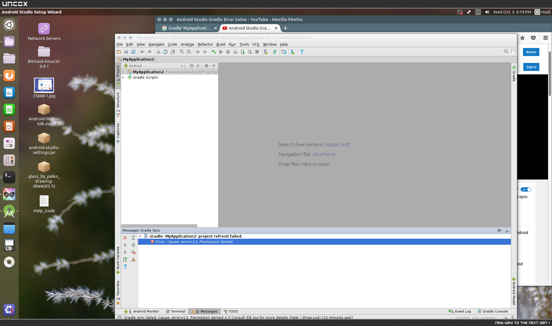Expand the Gradle Scripts tree node
The height and width of the screenshot is (326, 552).
(123, 78)
